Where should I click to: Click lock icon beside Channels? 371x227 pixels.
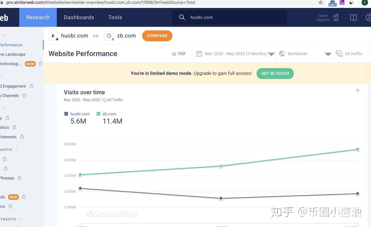[x=24, y=95]
